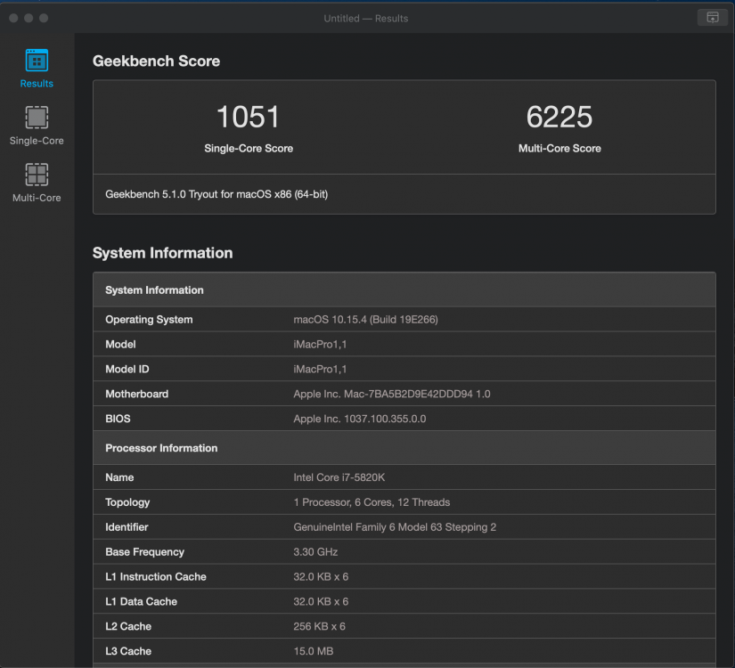
Task: Click the Geekbench Score heading
Action: (x=156, y=61)
